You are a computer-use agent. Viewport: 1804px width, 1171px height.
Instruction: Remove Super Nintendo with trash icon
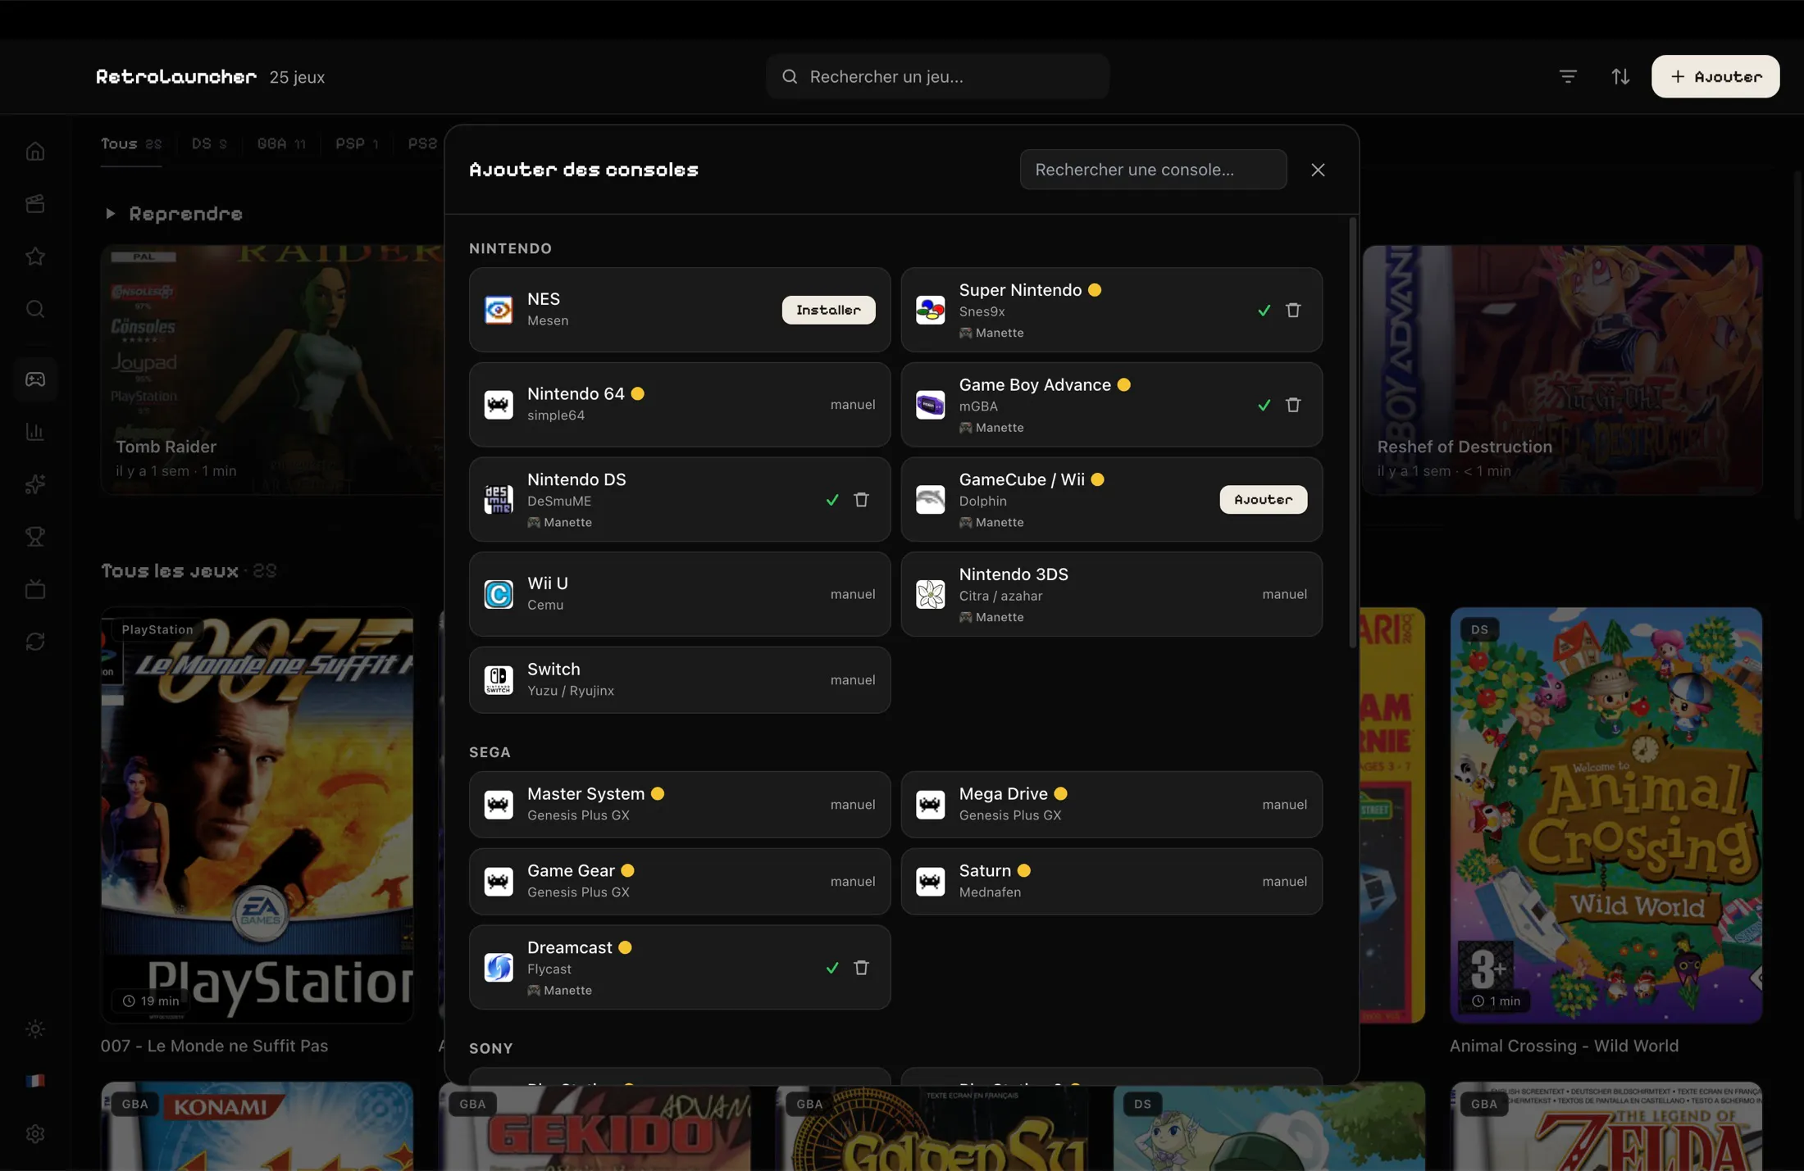tap(1293, 311)
